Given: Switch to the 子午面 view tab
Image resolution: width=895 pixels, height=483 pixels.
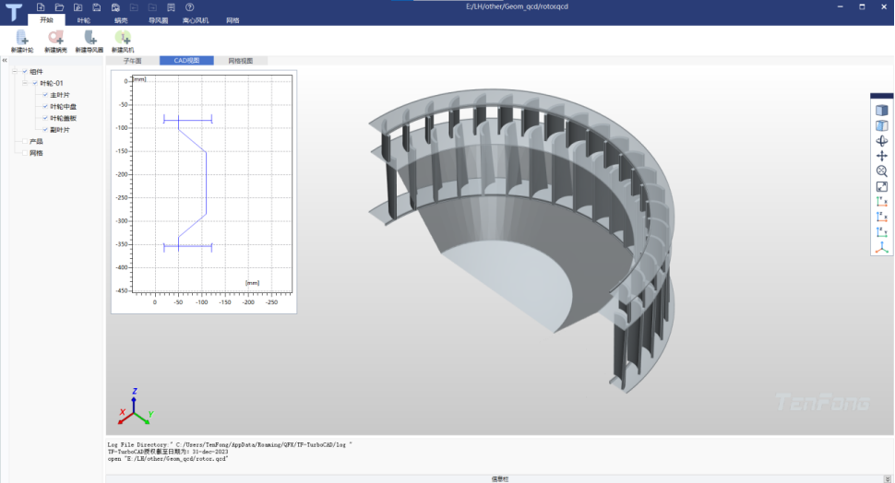Looking at the screenshot, I should pyautogui.click(x=133, y=61).
